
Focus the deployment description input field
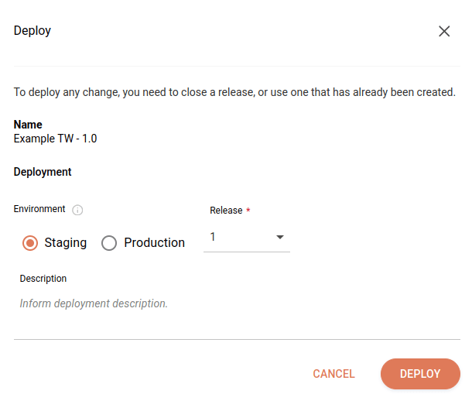[232, 303]
